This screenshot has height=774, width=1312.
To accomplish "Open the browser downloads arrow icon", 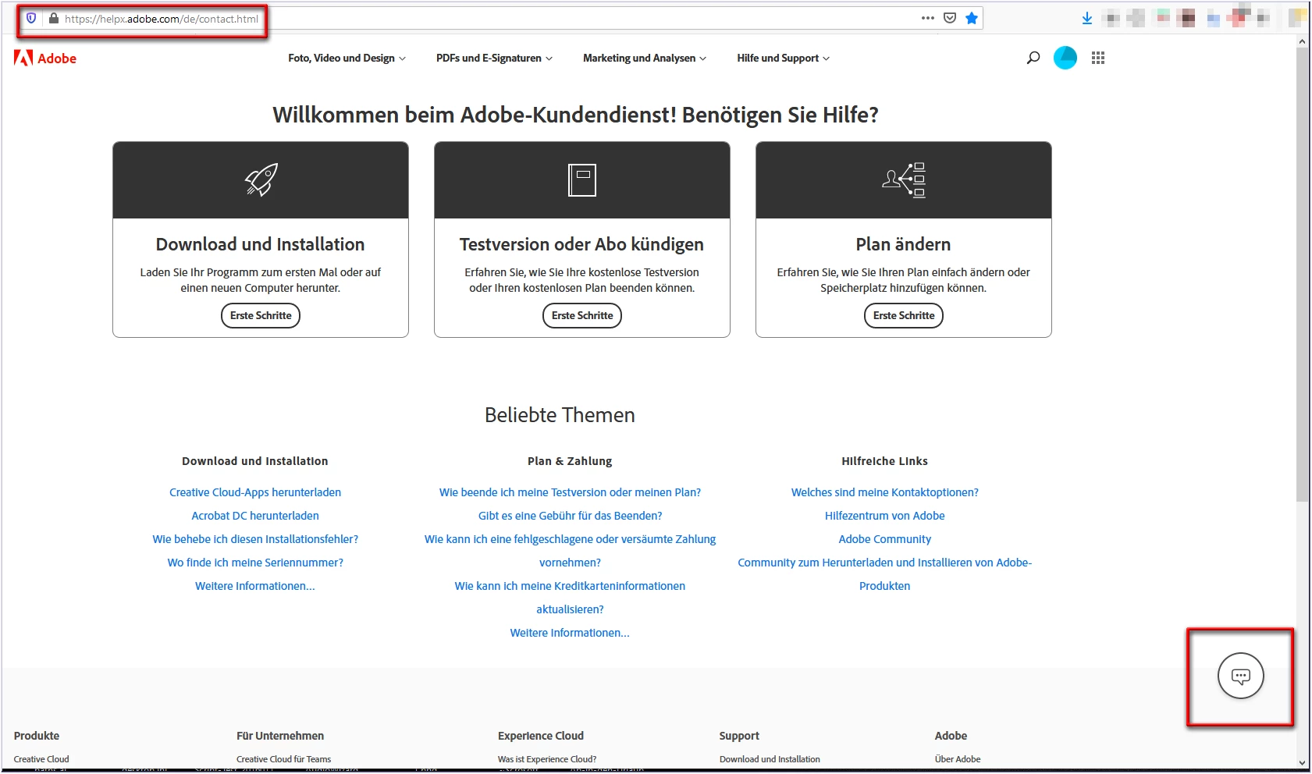I will [x=1087, y=18].
